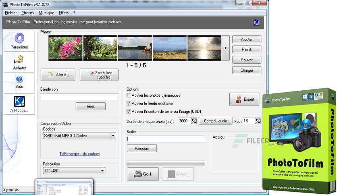Start rendering with Go! button

click(x=143, y=174)
